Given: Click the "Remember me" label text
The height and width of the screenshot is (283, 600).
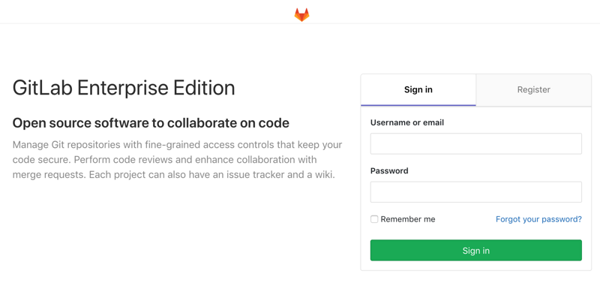Looking at the screenshot, I should [x=408, y=219].
